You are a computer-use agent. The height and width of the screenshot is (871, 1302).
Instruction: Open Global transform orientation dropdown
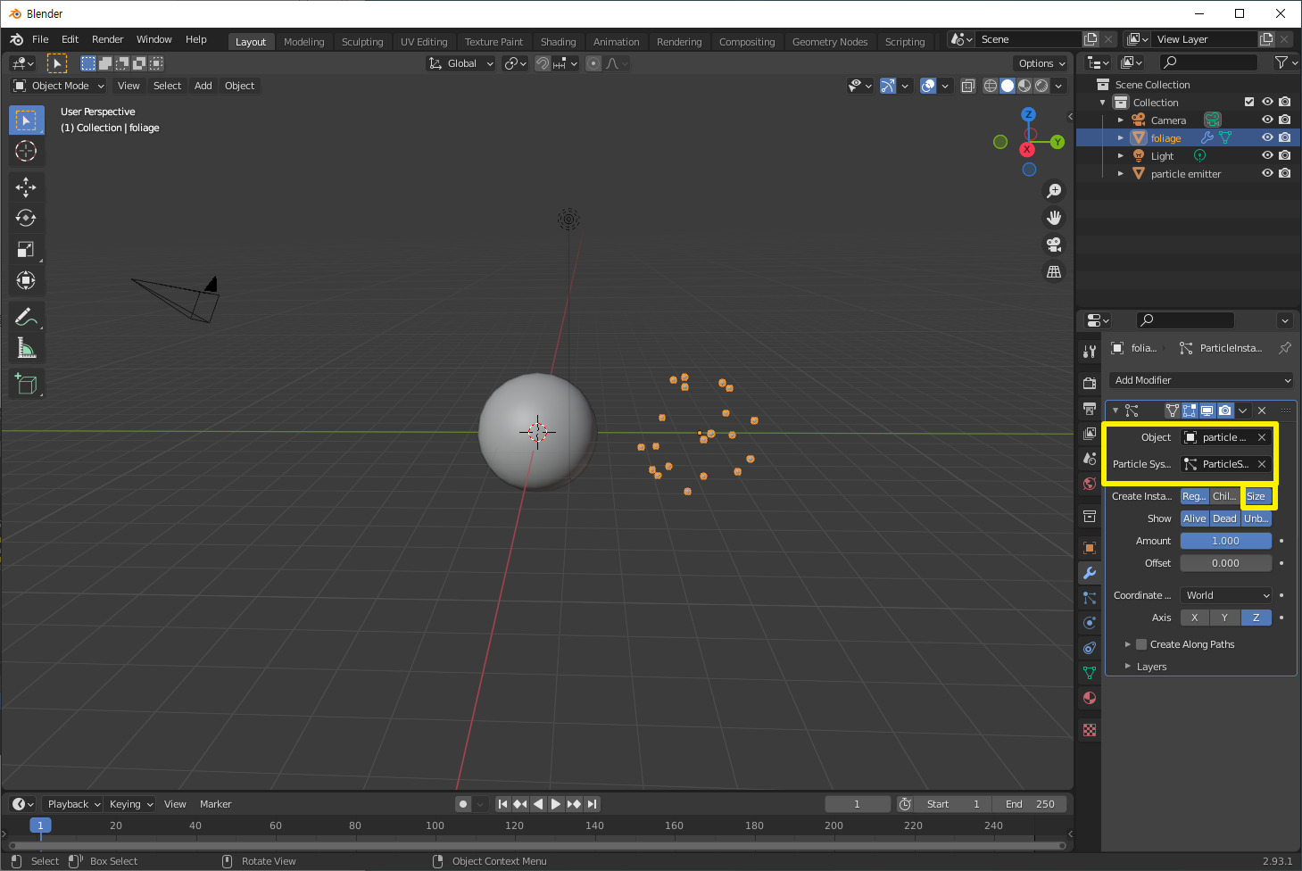pos(461,63)
